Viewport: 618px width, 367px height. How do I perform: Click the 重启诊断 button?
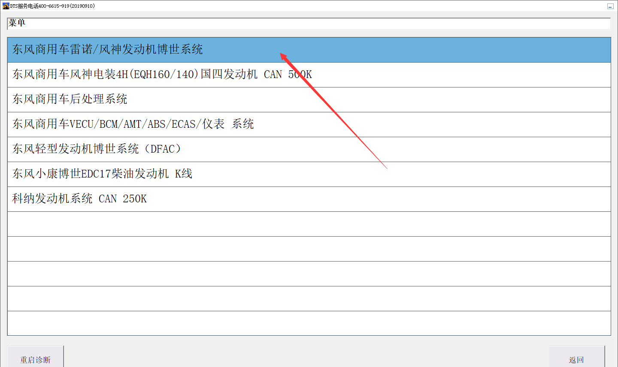pyautogui.click(x=36, y=357)
